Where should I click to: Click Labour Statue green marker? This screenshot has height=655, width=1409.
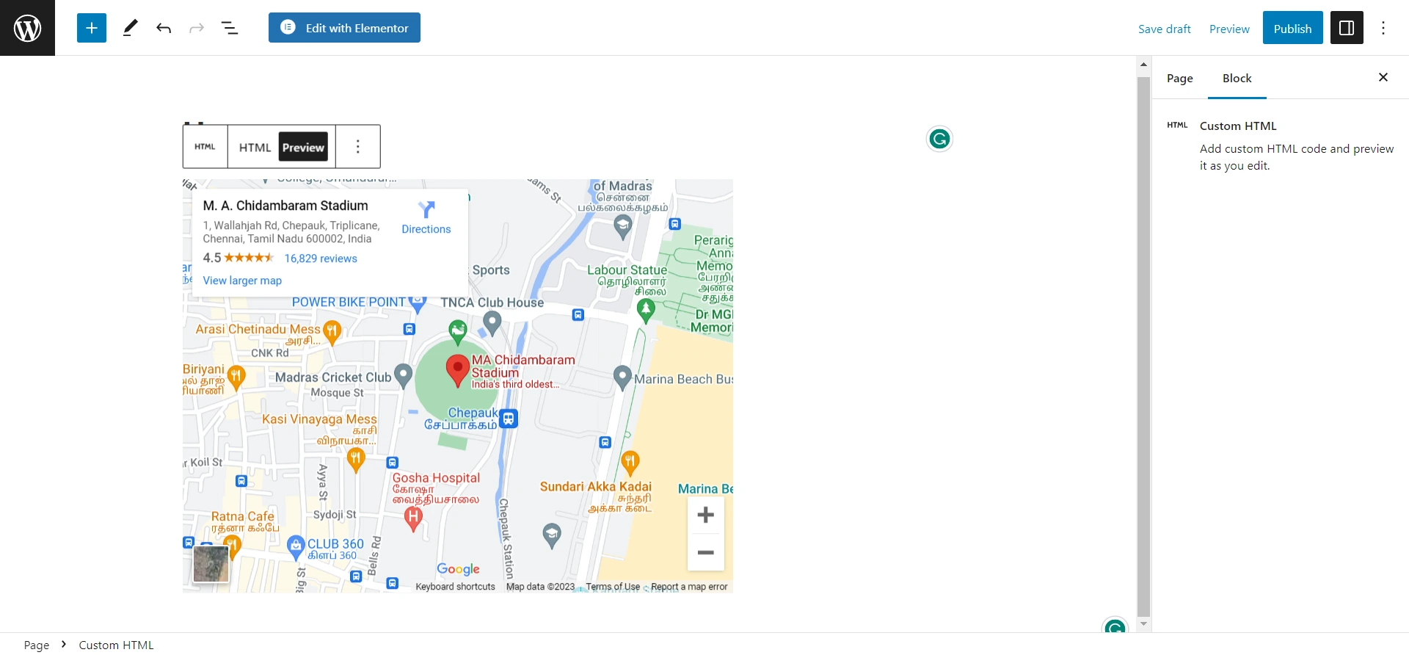point(646,310)
